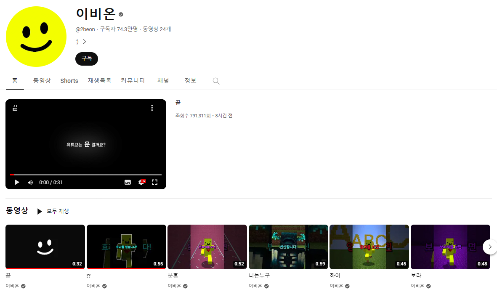Search within the channel using the magnifier icon
The height and width of the screenshot is (289, 497).
[x=216, y=81]
